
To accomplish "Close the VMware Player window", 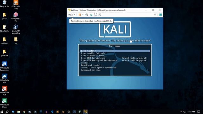I will (160, 10).
